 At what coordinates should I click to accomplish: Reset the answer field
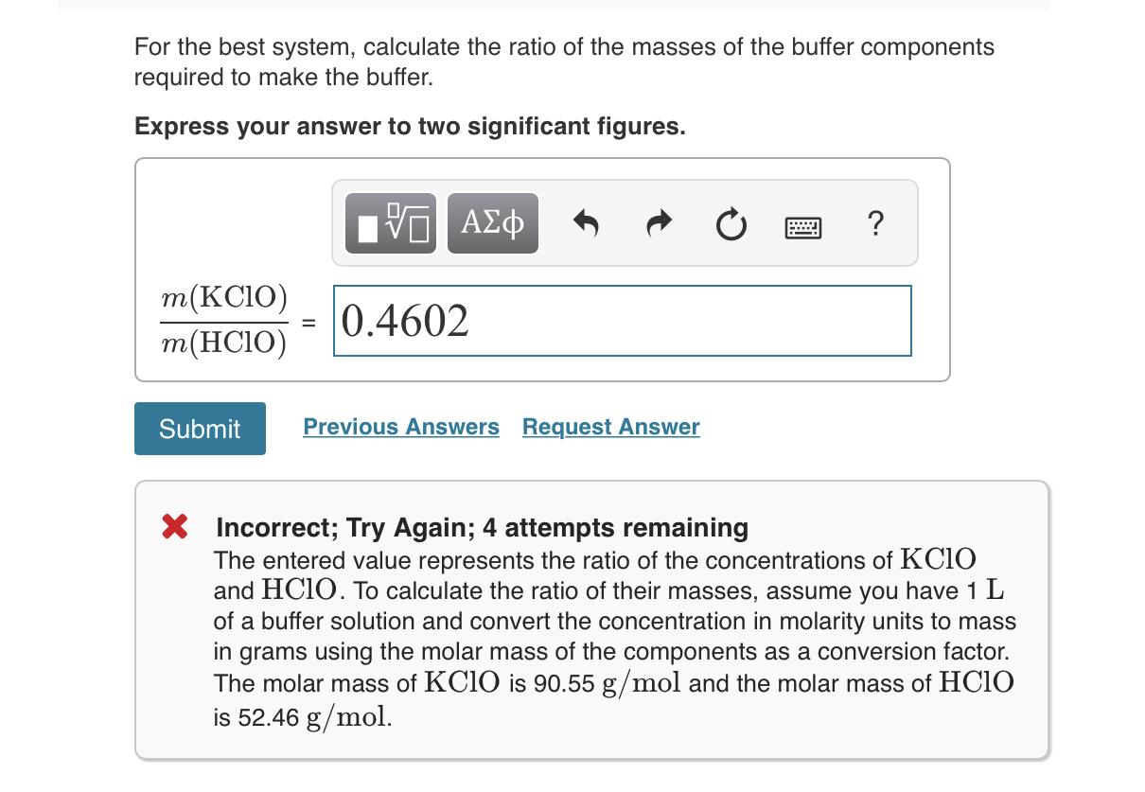730,221
